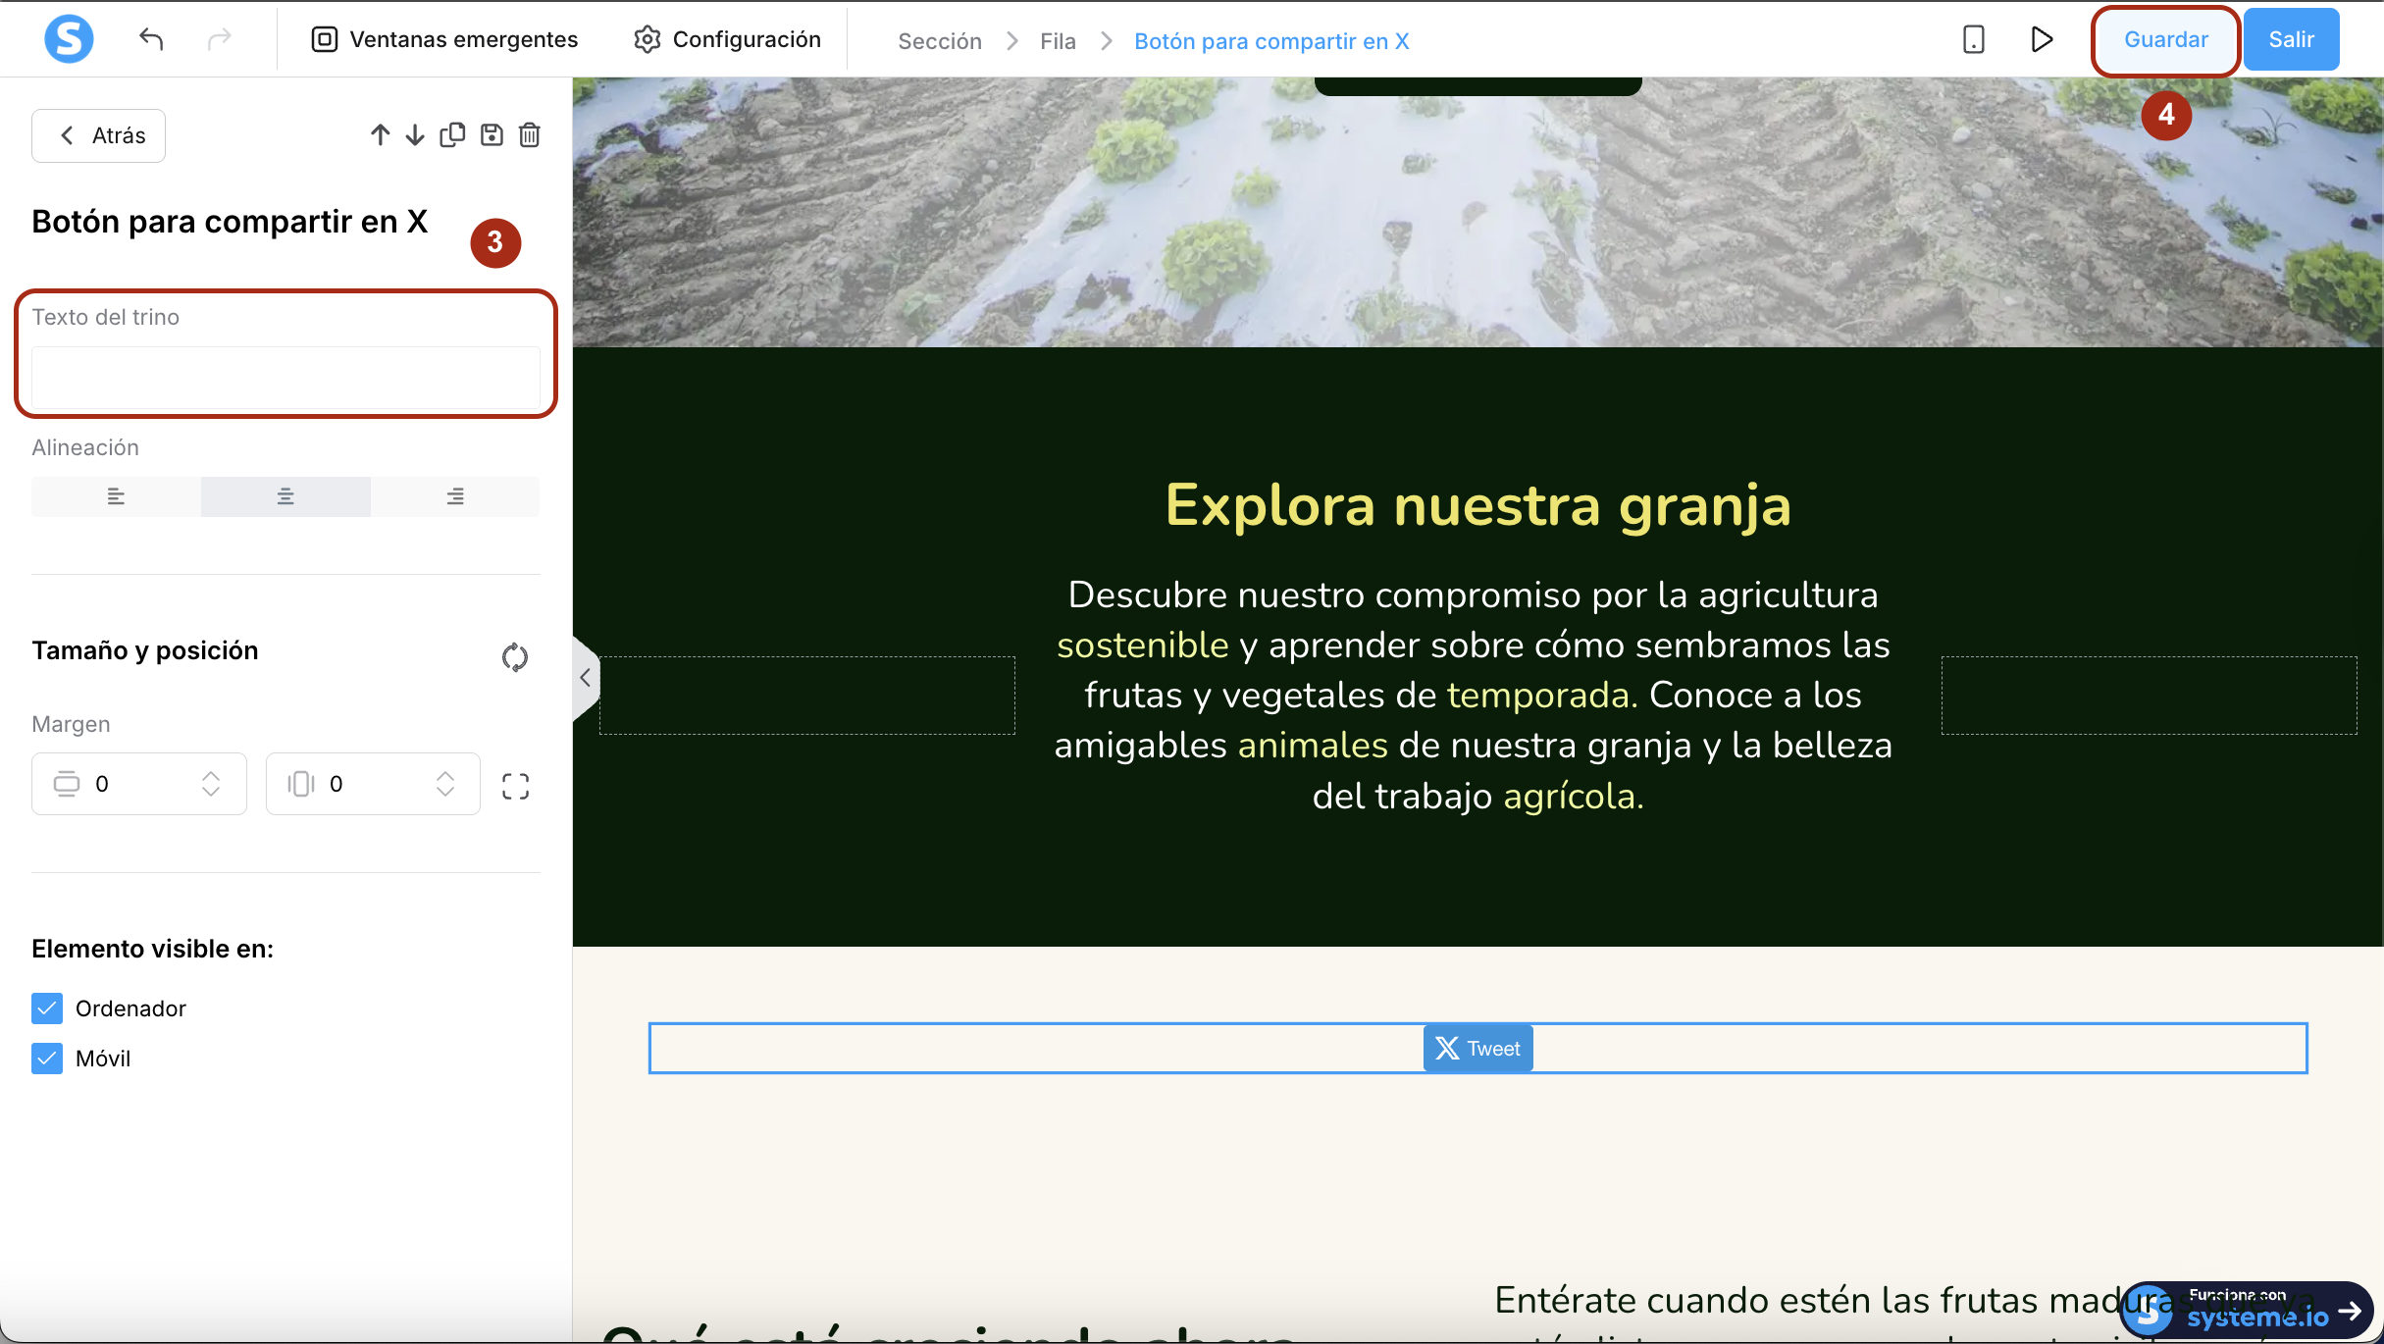Save element as template icon
2384x1344 pixels.
click(x=492, y=135)
